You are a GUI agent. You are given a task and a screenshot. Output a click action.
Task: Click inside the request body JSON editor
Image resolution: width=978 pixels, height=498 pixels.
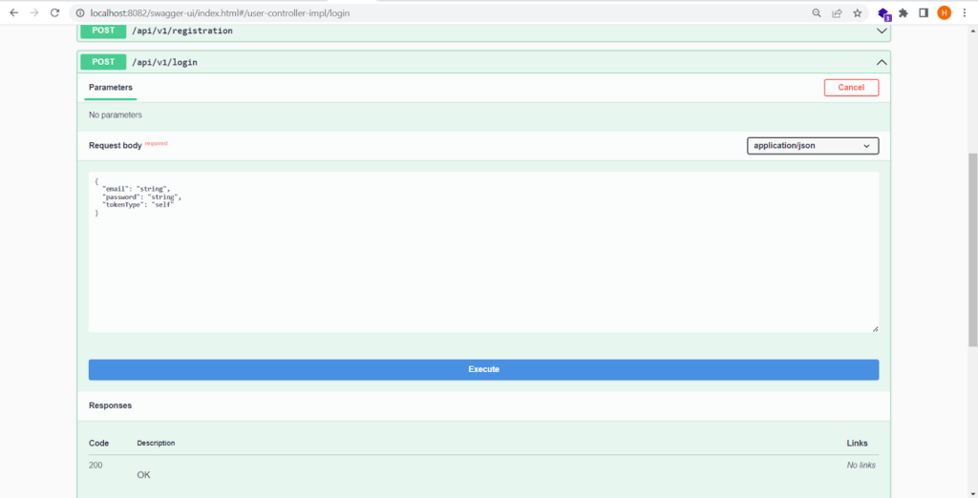coord(483,252)
